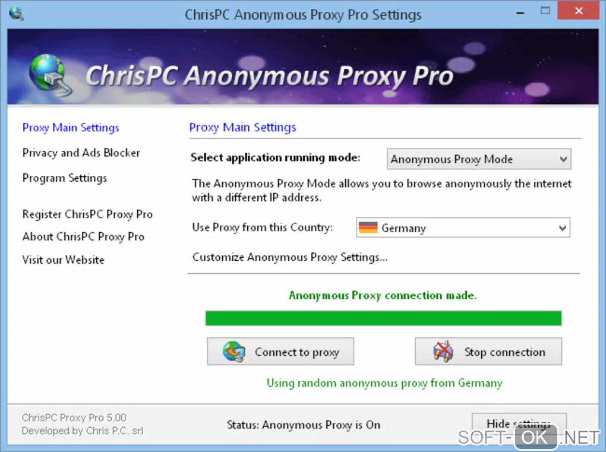The image size is (606, 452).
Task: Expand the country dropdown arrow next to Germany
Action: [x=563, y=228]
